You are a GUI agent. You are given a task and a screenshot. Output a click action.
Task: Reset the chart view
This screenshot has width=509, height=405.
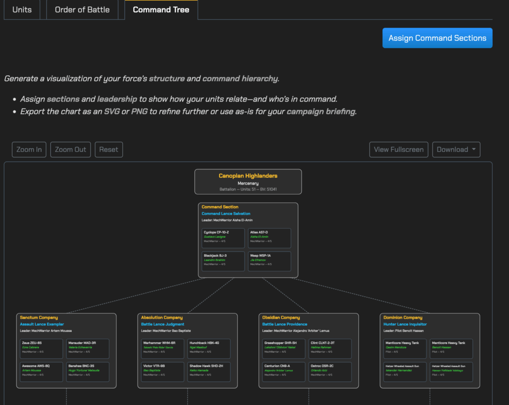point(108,149)
